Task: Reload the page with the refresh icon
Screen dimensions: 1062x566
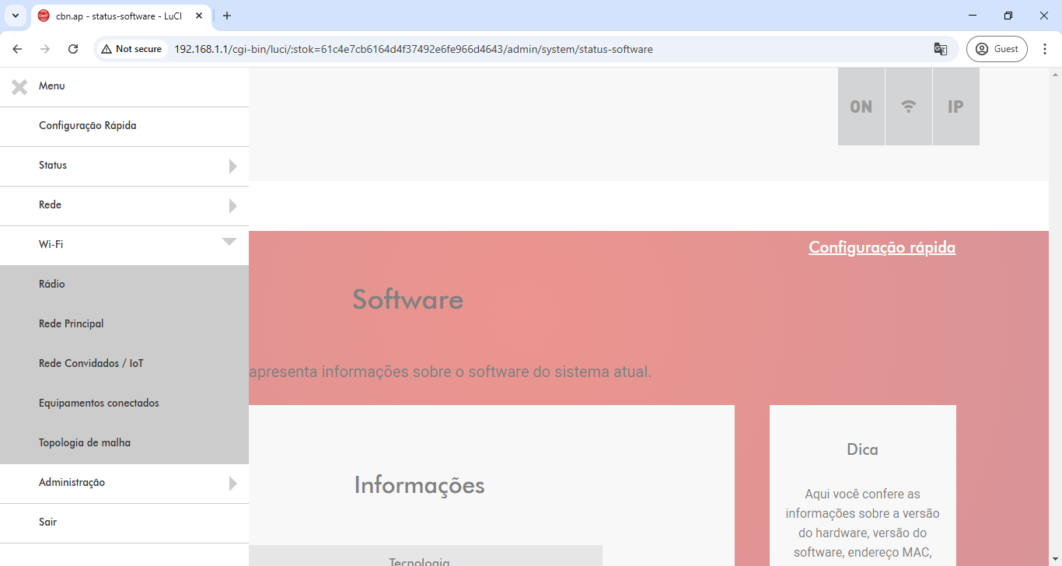Action: coord(73,49)
